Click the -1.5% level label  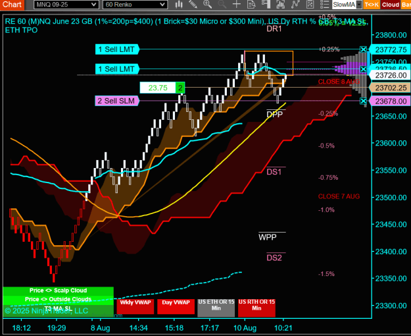tap(326, 274)
